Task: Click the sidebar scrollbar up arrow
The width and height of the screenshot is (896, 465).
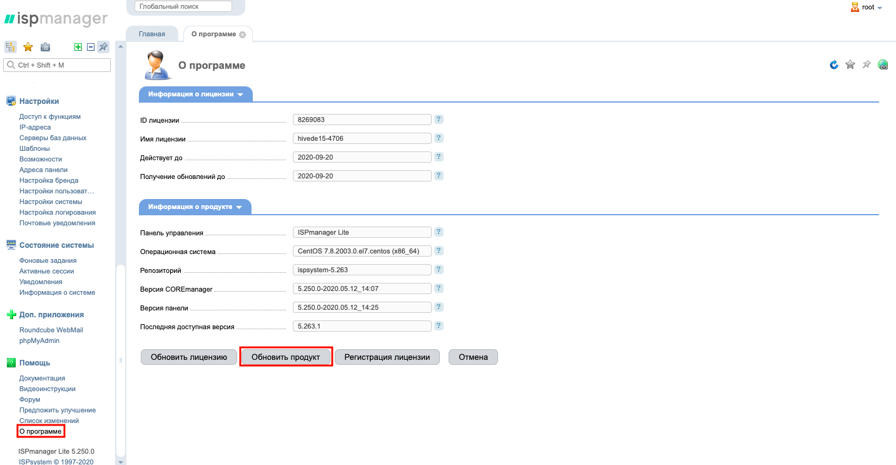Action: pyautogui.click(x=121, y=46)
